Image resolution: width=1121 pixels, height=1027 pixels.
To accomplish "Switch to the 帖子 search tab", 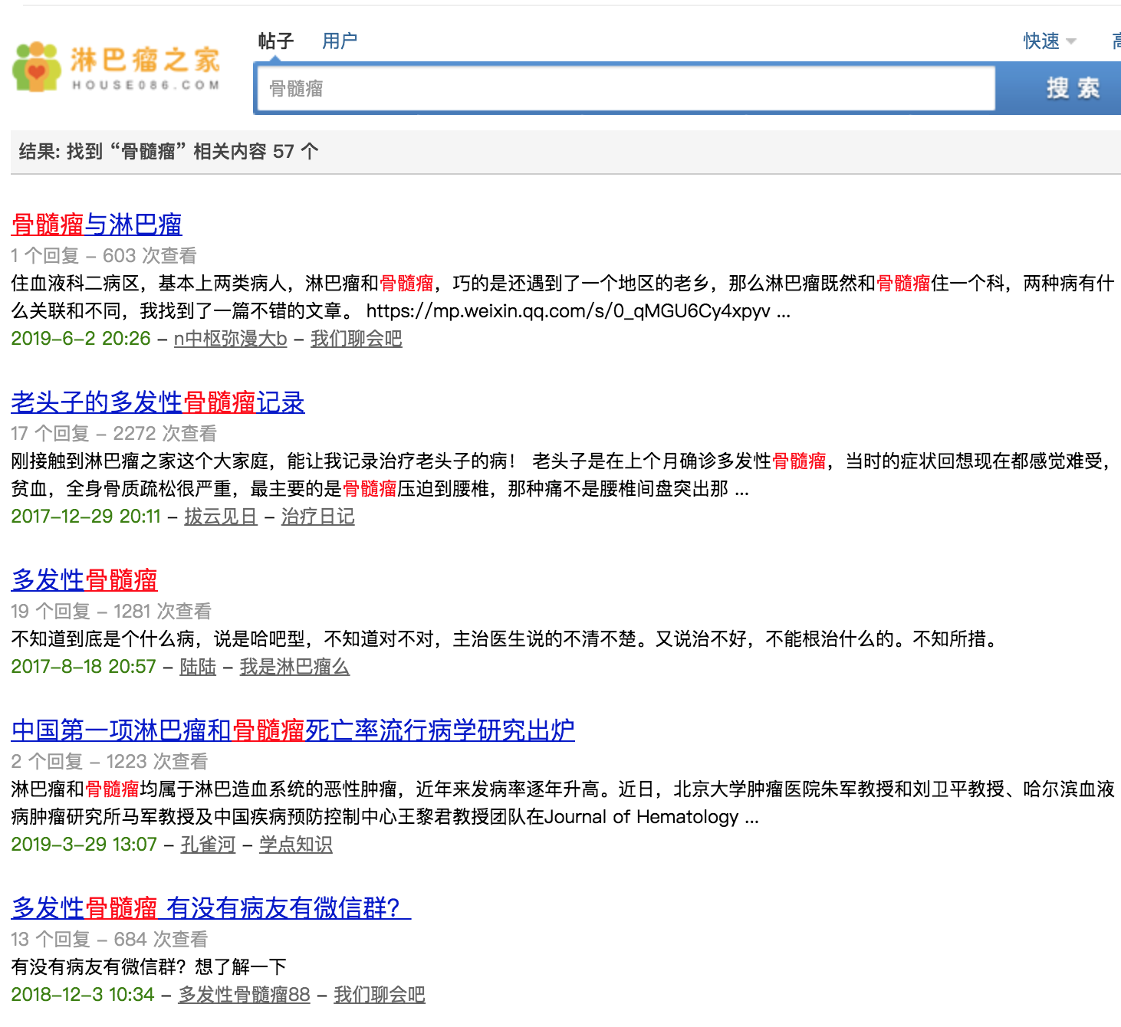I will (276, 41).
